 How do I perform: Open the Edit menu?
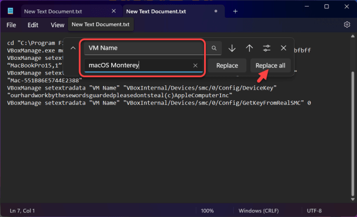point(33,25)
